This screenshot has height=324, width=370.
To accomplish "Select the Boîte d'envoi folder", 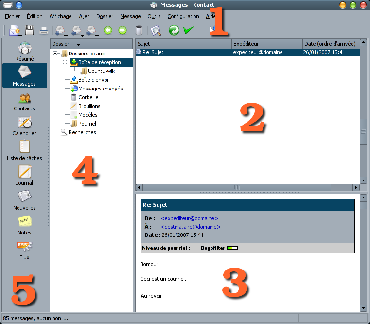I will click(x=93, y=80).
